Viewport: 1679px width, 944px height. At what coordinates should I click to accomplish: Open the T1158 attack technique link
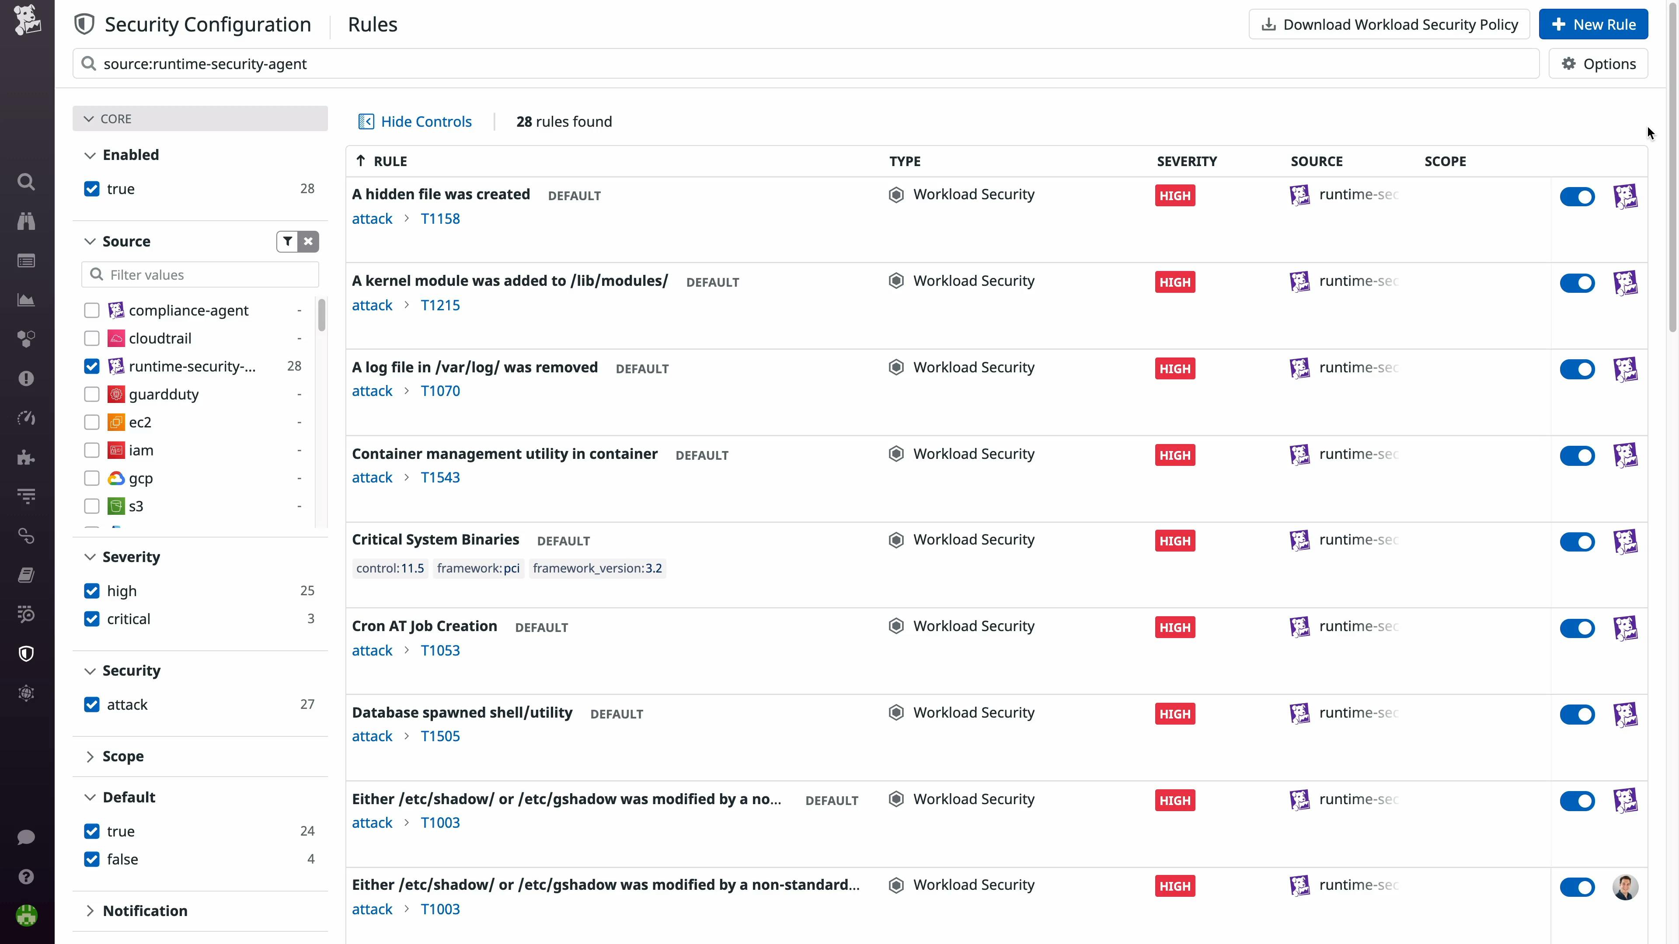tap(440, 219)
